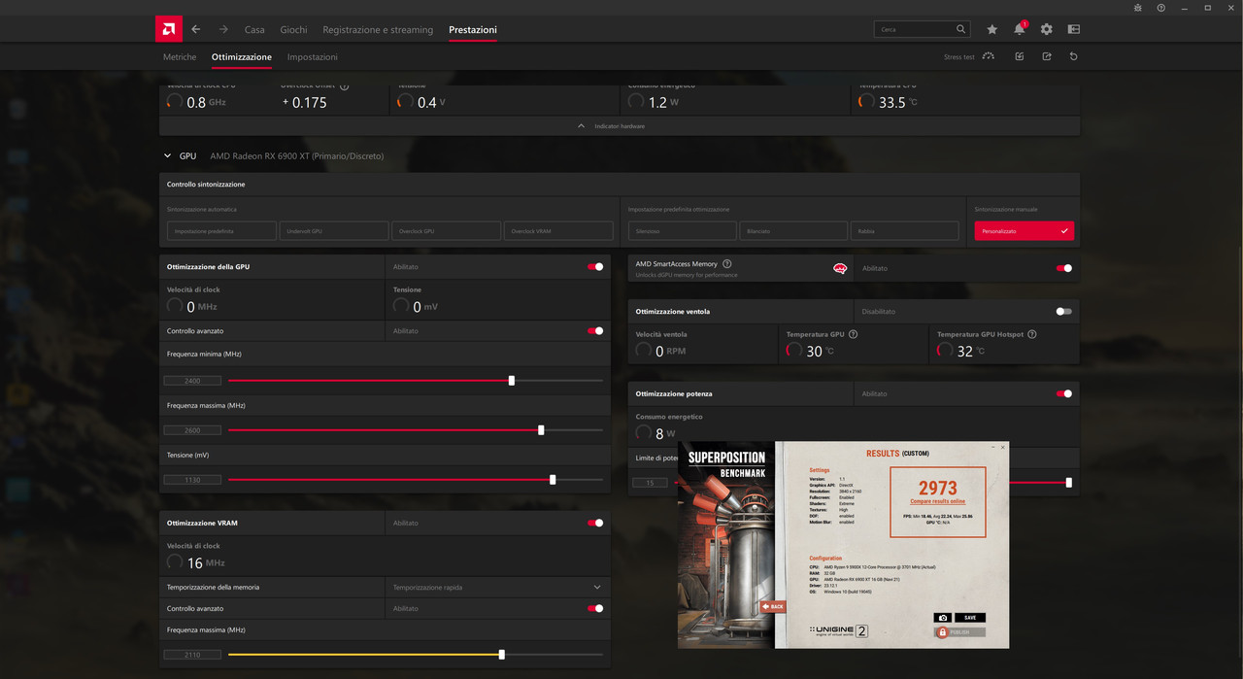Select Overclock GPU preset
1243x679 pixels.
[x=447, y=231]
